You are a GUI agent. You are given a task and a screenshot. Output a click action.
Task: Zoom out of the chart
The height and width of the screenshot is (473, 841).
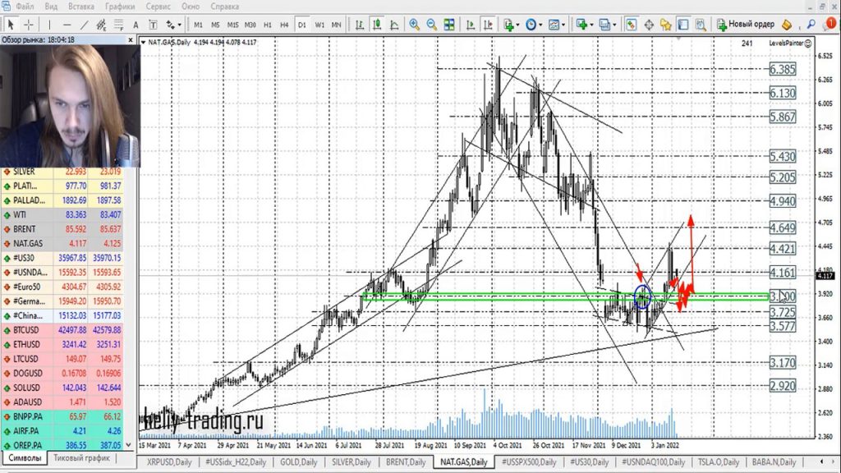click(x=431, y=25)
